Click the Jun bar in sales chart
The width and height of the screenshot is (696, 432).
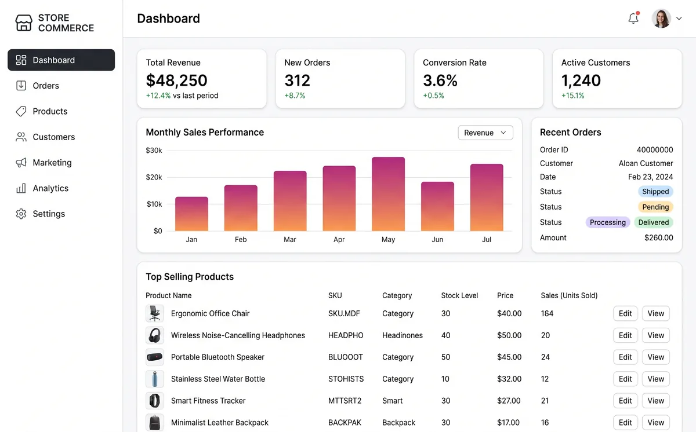point(437,207)
